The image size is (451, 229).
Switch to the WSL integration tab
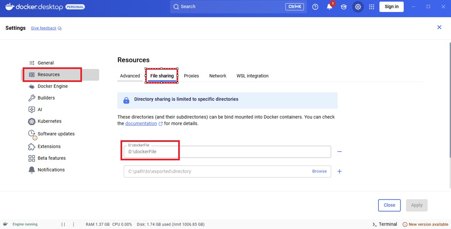[x=253, y=76]
